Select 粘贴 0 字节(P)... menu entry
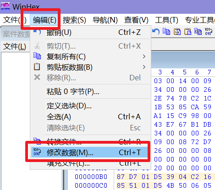This screenshot has width=215, height=190. (90, 92)
